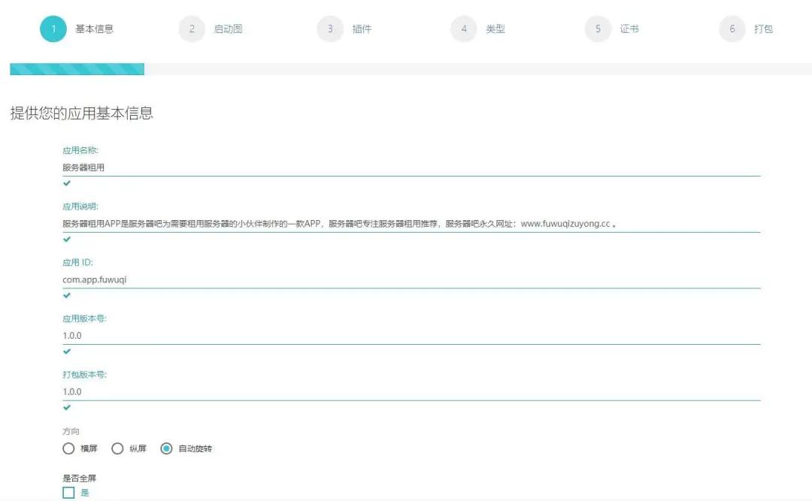Click the checkmark below 应用名称 field
This screenshot has height=501, width=812.
67,181
